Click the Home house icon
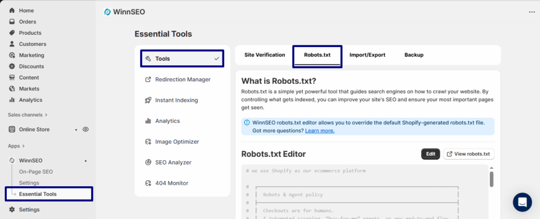 [x=12, y=11]
